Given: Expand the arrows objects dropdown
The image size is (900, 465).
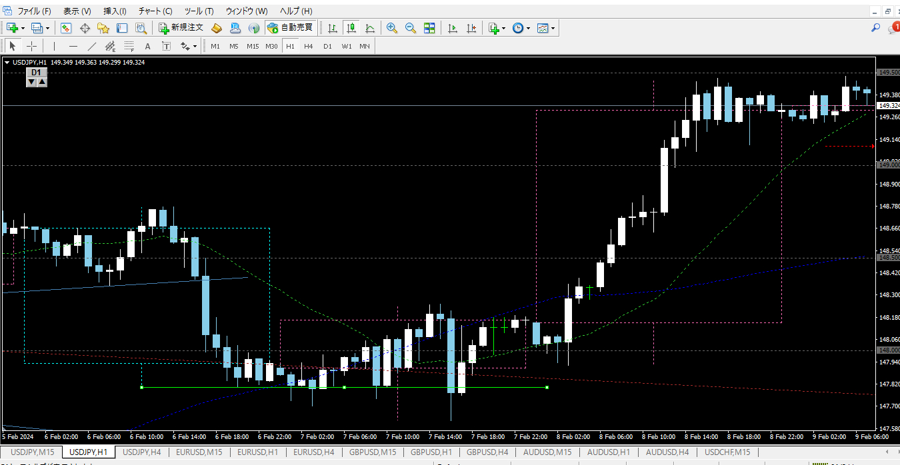Looking at the screenshot, I should [x=195, y=46].
